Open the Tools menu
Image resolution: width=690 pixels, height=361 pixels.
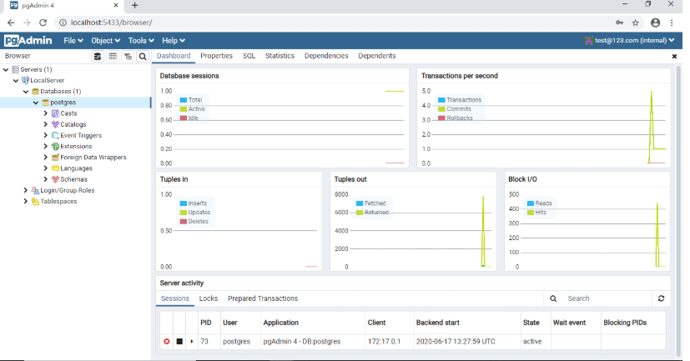click(141, 41)
